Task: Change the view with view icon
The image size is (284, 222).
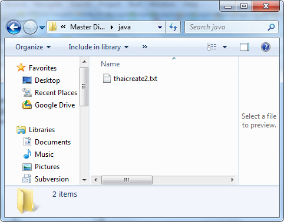Action: point(212,47)
